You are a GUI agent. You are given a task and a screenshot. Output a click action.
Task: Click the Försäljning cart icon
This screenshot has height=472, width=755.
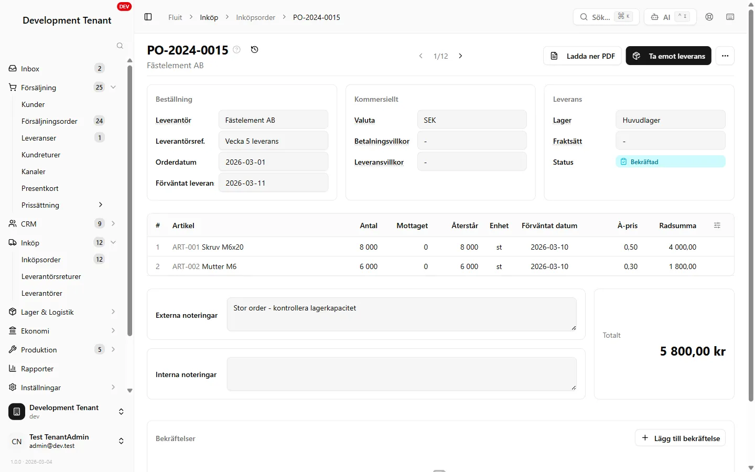[13, 87]
